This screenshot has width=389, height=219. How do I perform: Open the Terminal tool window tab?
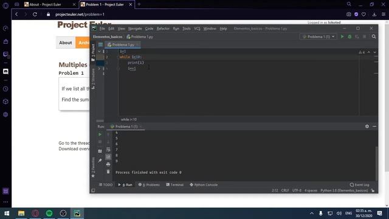175,185
